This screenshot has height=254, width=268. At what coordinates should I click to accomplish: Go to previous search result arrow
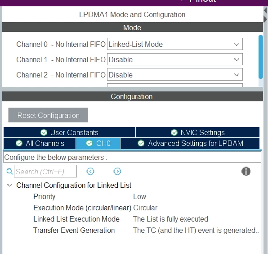click(90, 171)
